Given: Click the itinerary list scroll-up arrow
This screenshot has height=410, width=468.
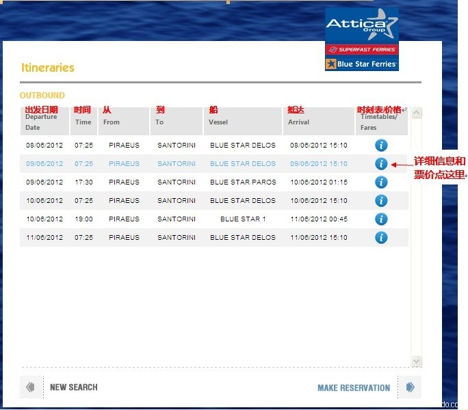Looking at the screenshot, I should (x=417, y=113).
